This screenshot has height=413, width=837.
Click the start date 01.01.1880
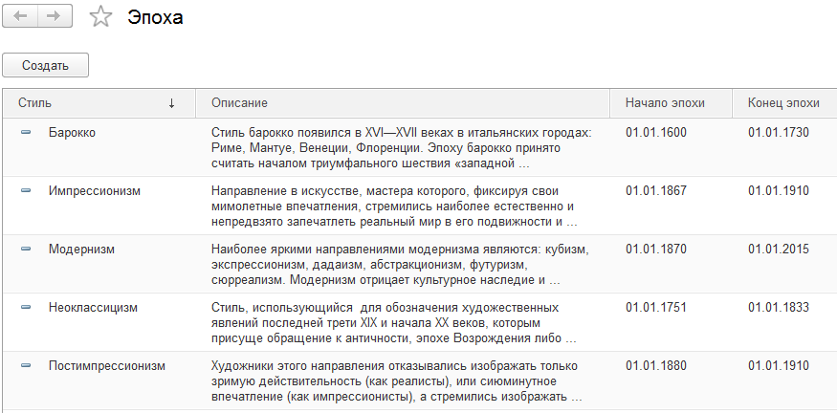click(656, 366)
